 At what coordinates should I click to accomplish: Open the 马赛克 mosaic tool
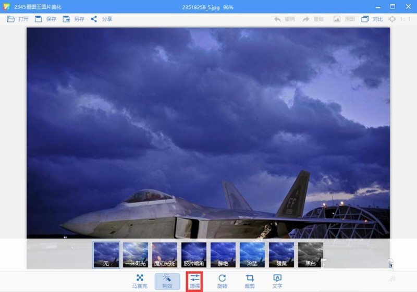[x=140, y=282]
